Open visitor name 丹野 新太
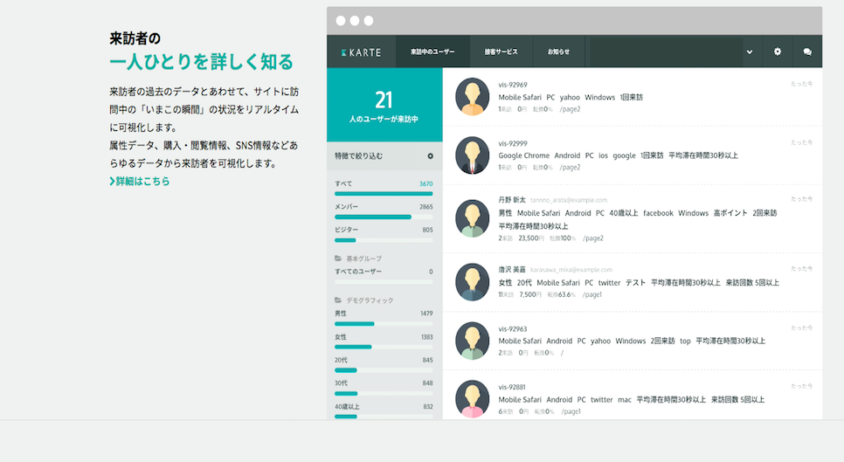The image size is (844, 462). point(512,200)
